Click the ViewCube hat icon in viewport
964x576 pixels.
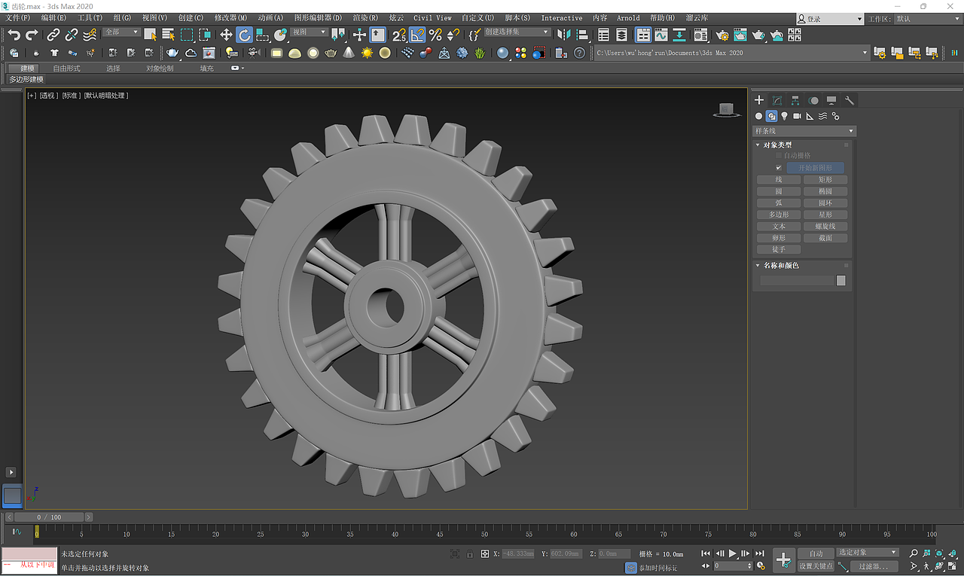click(725, 111)
